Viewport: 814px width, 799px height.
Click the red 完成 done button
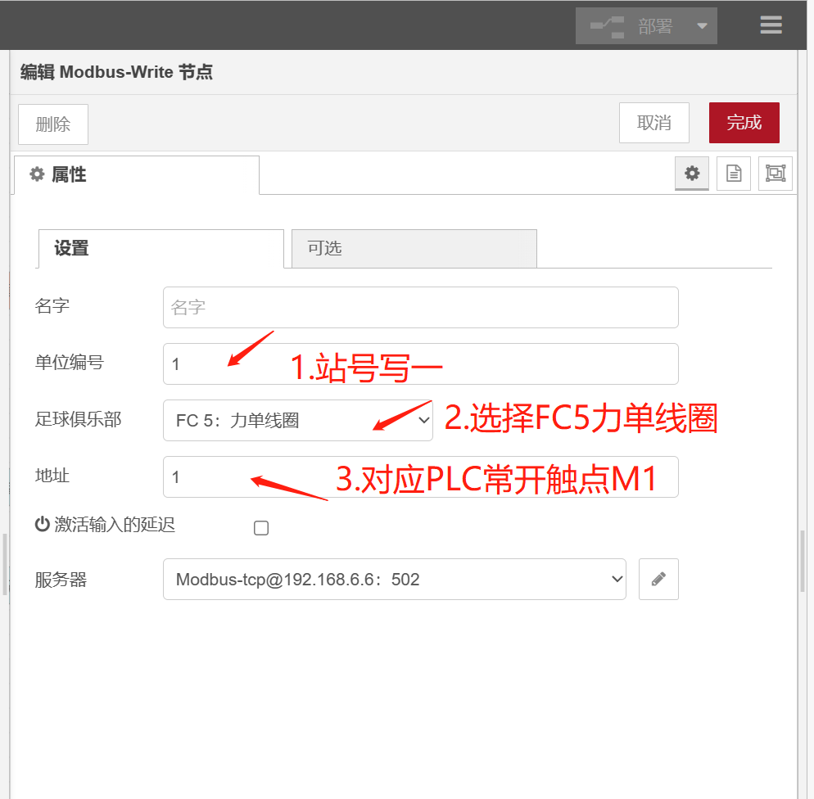(x=744, y=123)
